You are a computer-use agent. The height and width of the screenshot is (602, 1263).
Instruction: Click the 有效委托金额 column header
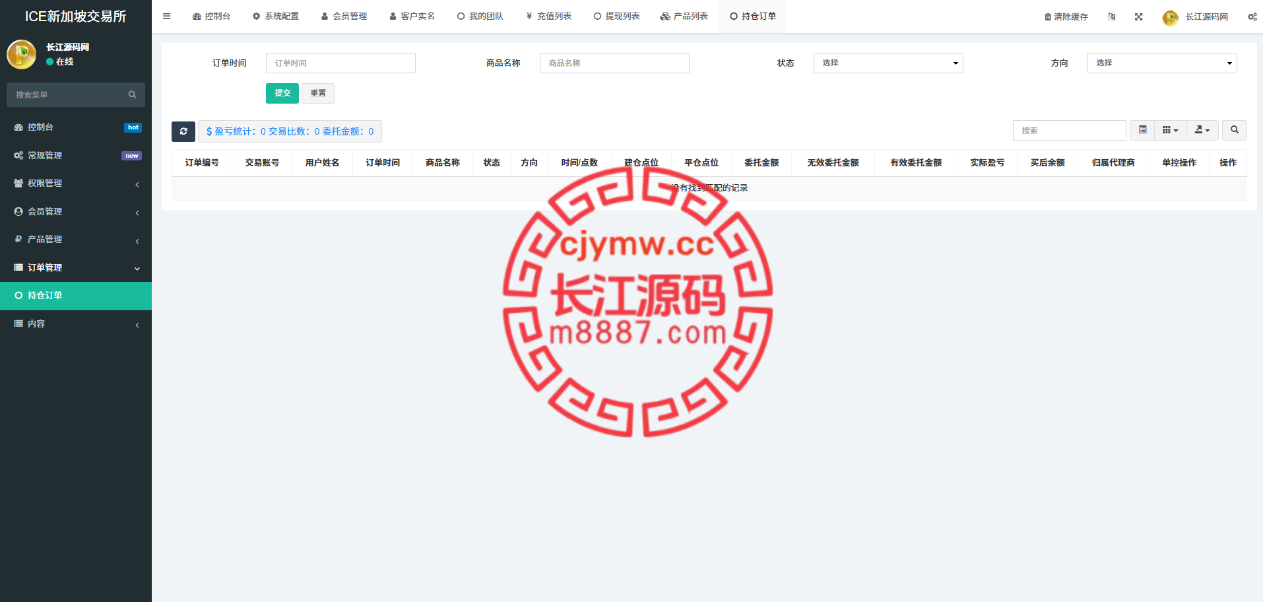(x=916, y=162)
